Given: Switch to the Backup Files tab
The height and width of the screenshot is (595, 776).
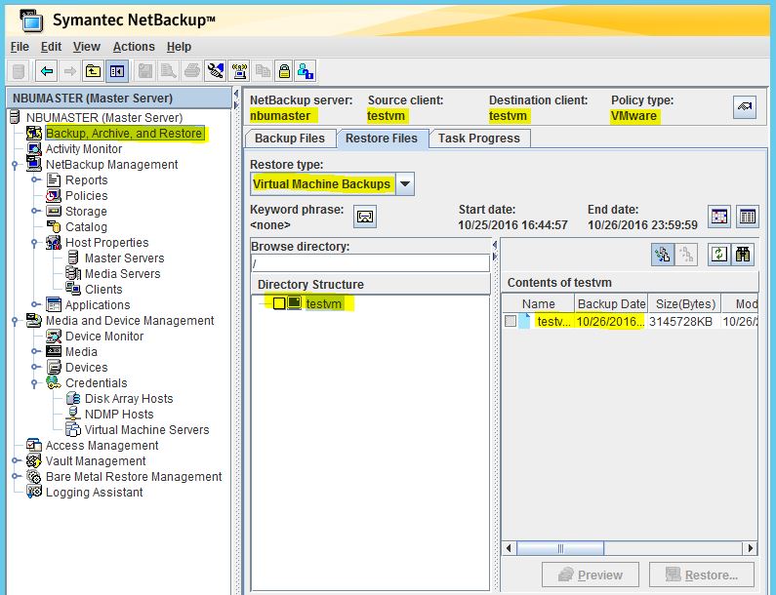Looking at the screenshot, I should (x=290, y=139).
